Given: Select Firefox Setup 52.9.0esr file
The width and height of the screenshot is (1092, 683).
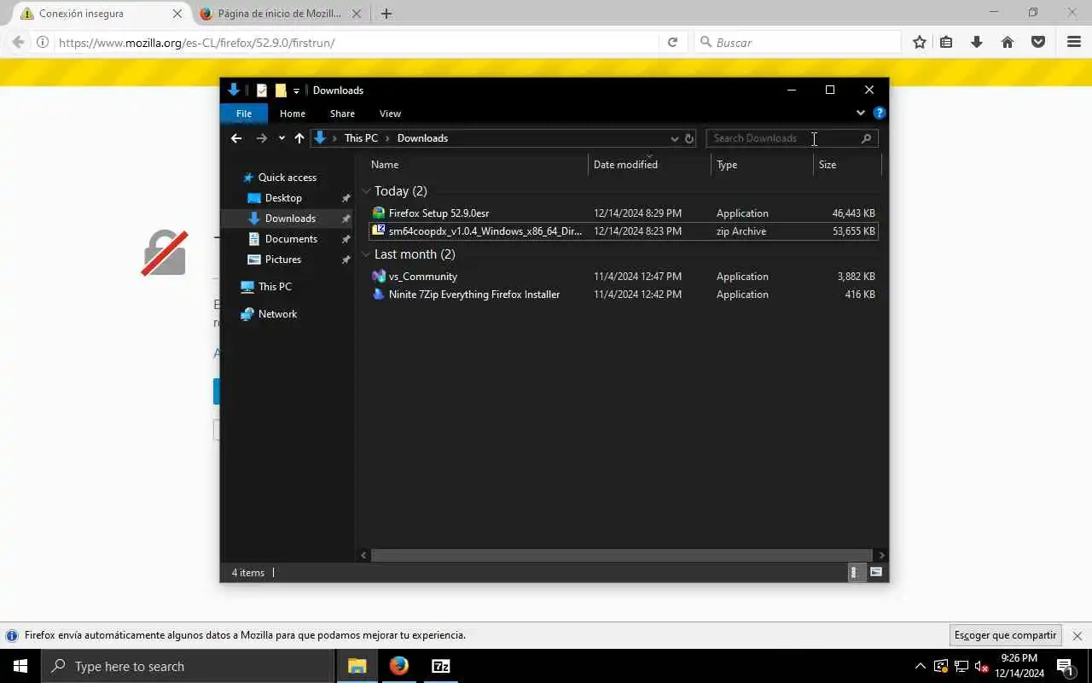Looking at the screenshot, I should [624, 213].
